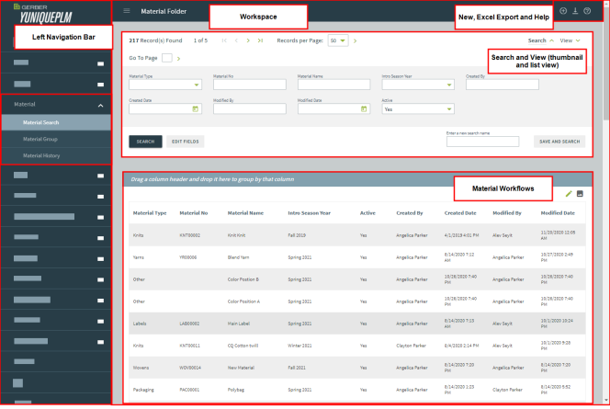This screenshot has height=409, width=610.
Task: Switch to thumbnail image view icon
Action: [x=581, y=194]
